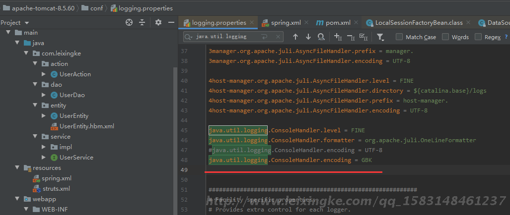Image resolution: width=510 pixels, height=215 pixels.
Task: Go to next search occurrence arrow
Action: click(x=308, y=37)
